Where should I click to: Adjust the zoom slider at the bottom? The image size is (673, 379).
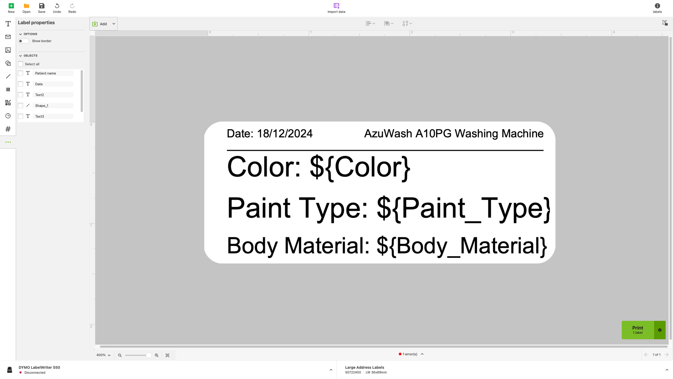[149, 355]
